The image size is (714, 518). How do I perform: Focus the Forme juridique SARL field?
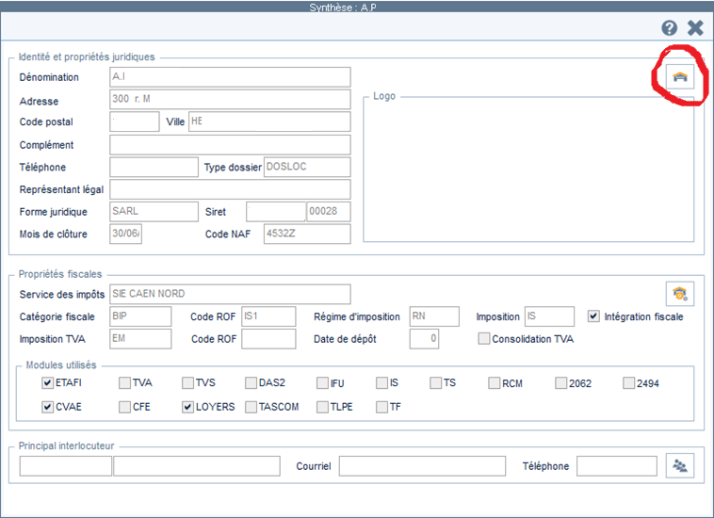(154, 212)
